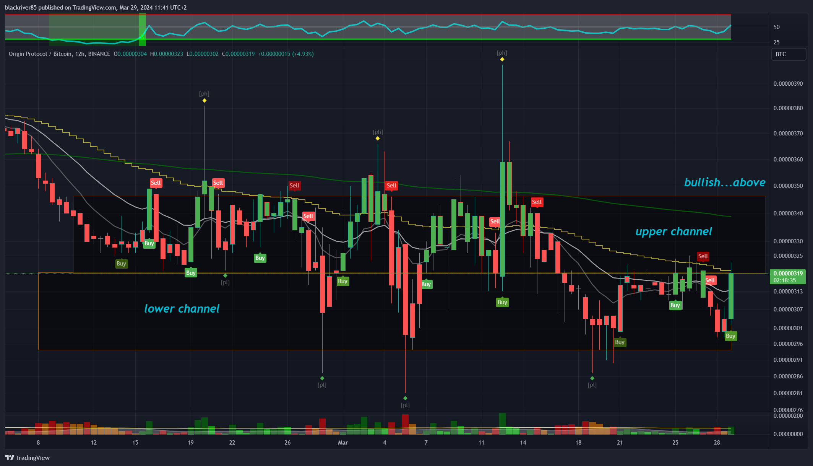Image resolution: width=813 pixels, height=466 pixels.
Task: Click the oscillator scale value 25
Action: click(x=777, y=42)
